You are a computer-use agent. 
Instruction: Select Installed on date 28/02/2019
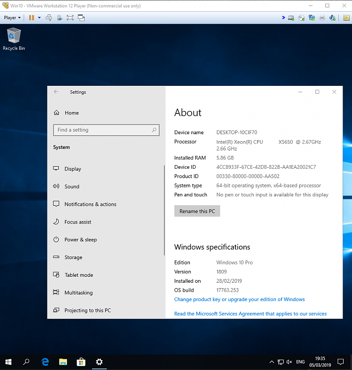click(x=229, y=281)
